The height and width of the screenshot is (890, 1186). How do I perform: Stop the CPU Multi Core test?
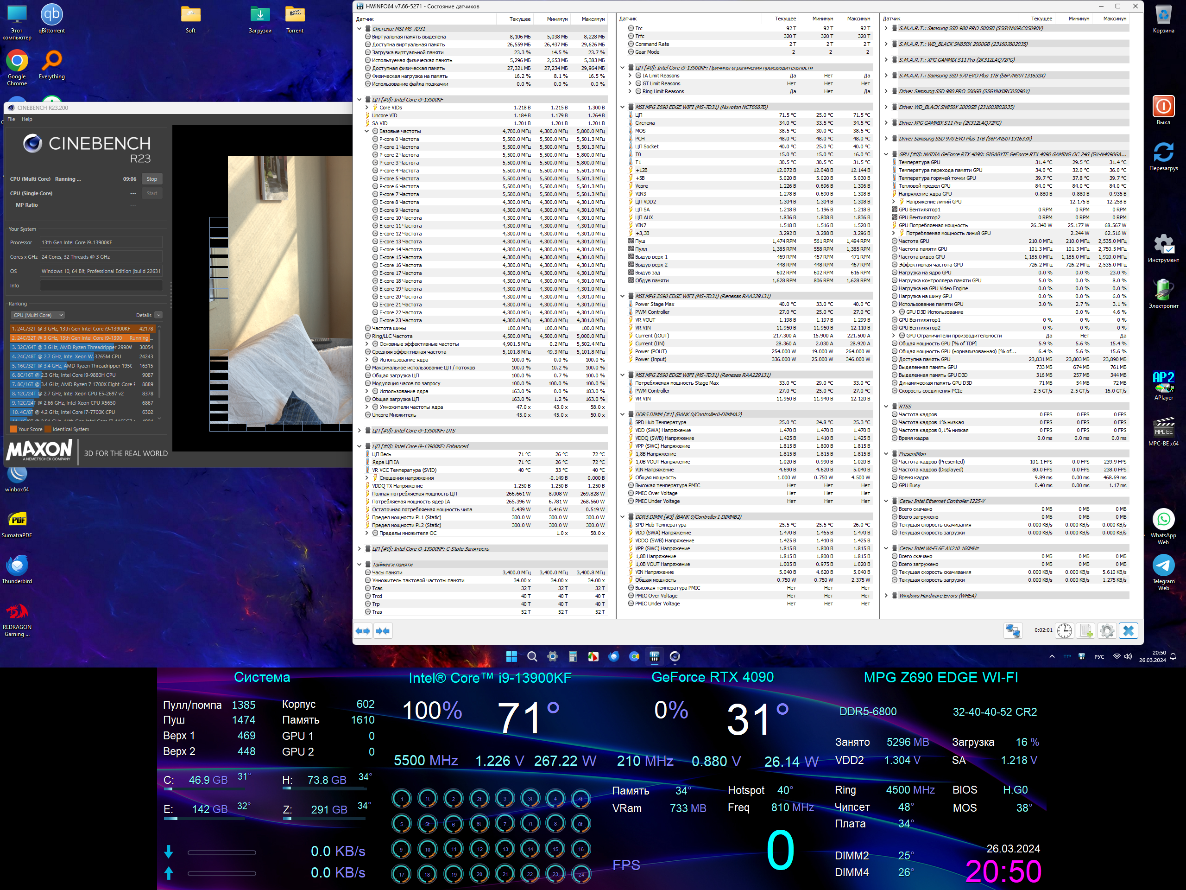pyautogui.click(x=152, y=179)
